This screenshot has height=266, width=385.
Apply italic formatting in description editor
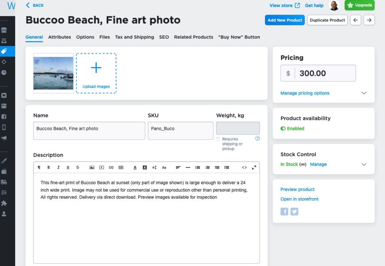click(x=58, y=168)
